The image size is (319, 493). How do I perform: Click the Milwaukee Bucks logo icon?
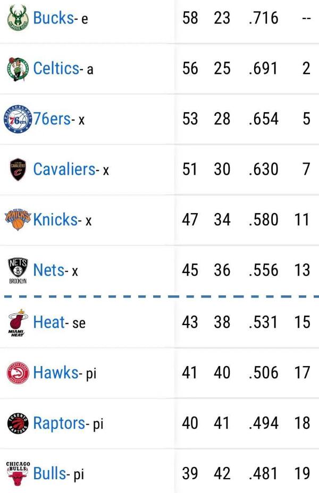click(18, 19)
